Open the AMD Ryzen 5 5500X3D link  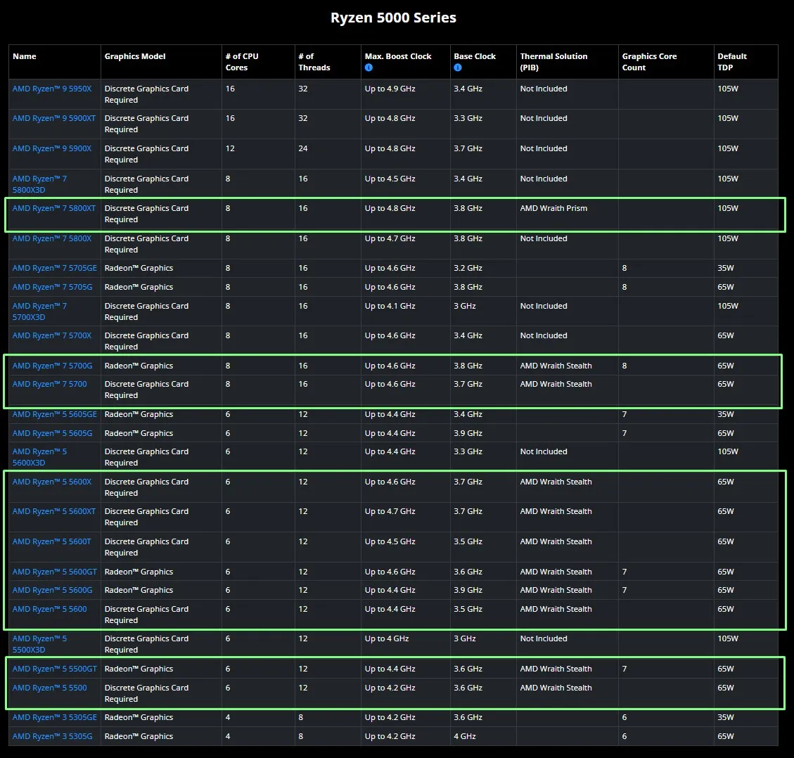click(39, 644)
